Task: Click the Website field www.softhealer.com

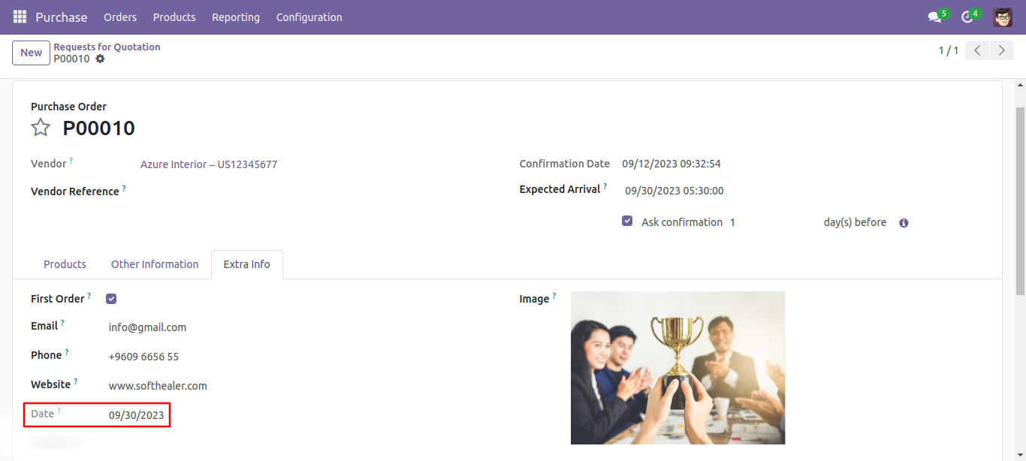Action: click(x=158, y=386)
